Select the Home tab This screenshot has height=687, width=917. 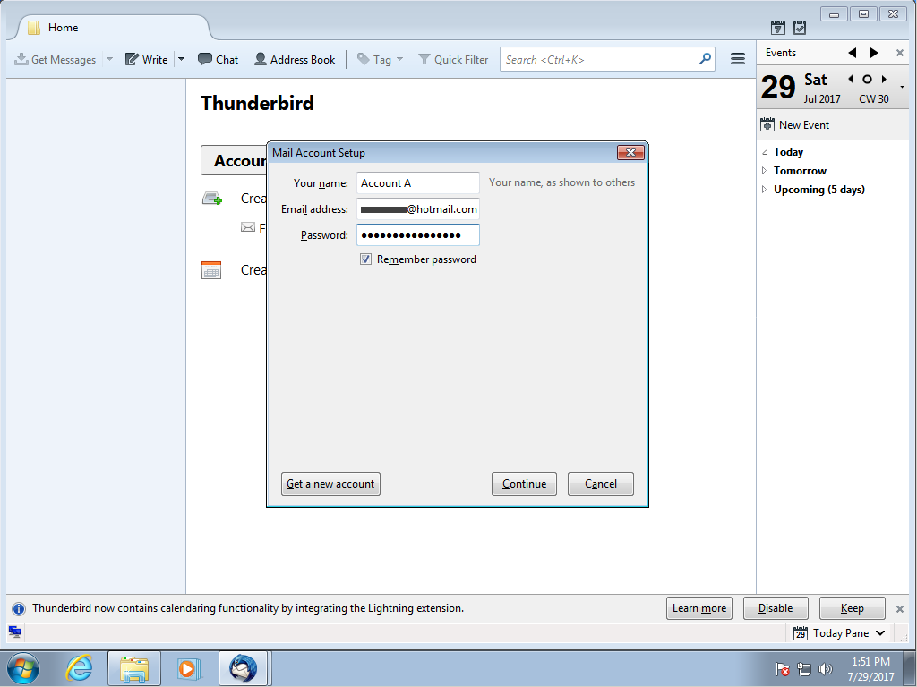pos(63,28)
